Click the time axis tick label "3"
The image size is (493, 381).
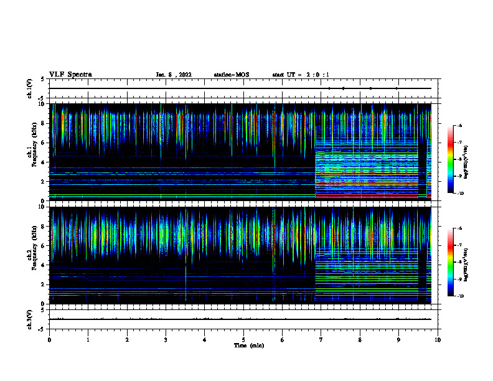tap(166, 340)
